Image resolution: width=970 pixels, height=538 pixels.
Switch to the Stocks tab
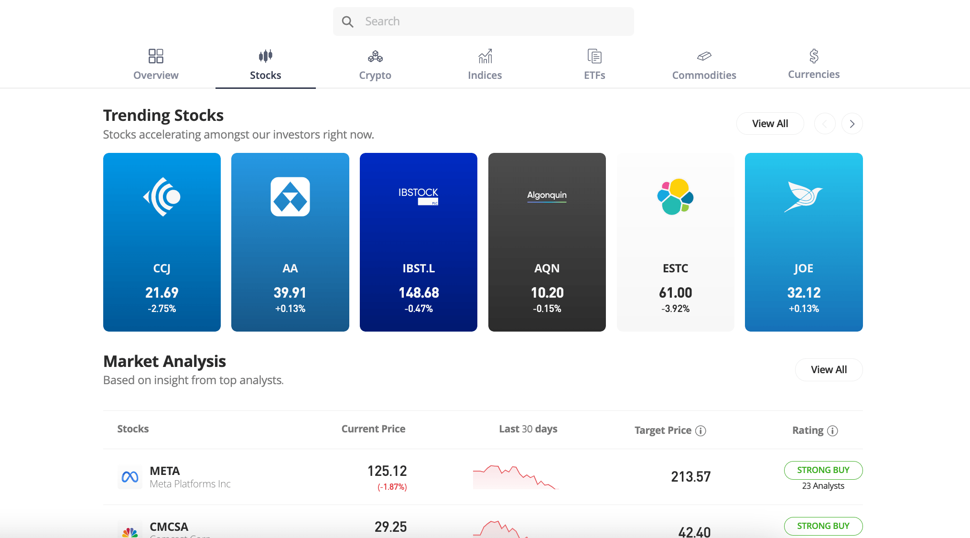click(x=265, y=75)
